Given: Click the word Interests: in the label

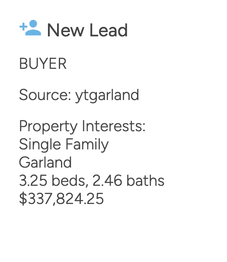Looking at the screenshot, I should 114,126.
